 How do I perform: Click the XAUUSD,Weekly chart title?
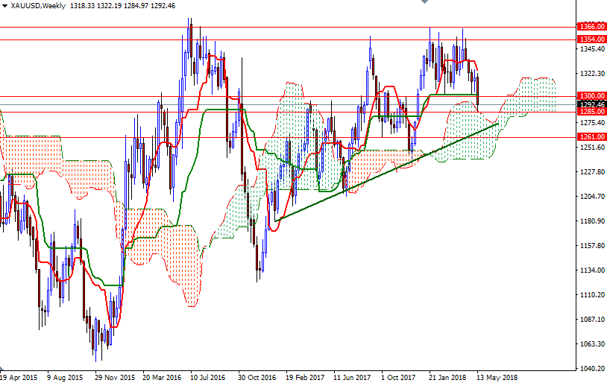(37, 5)
